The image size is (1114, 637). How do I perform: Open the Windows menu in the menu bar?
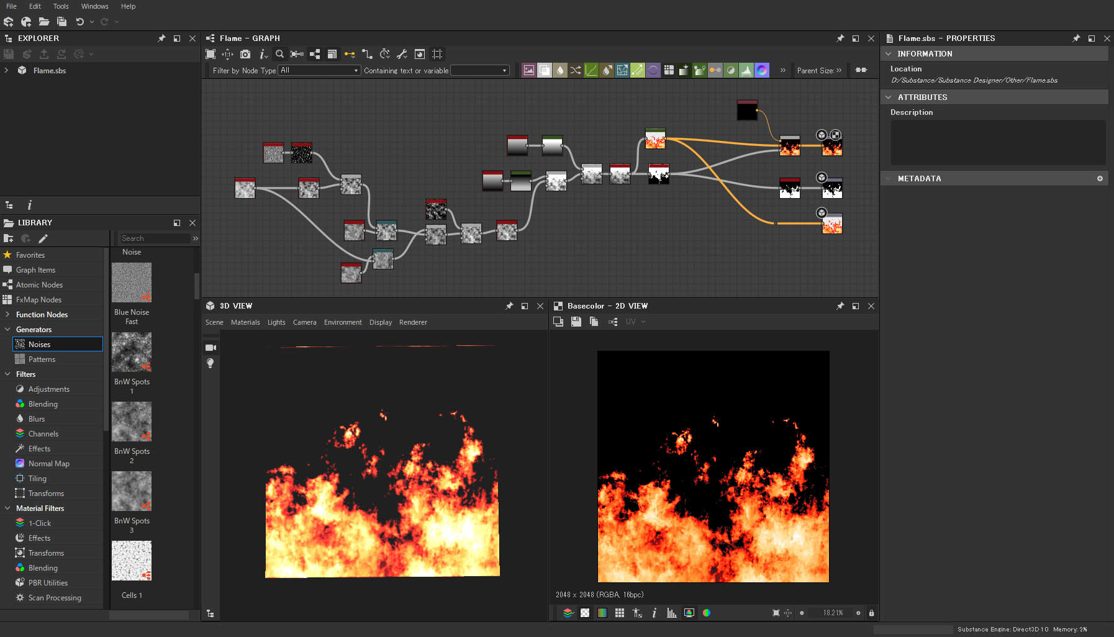94,6
